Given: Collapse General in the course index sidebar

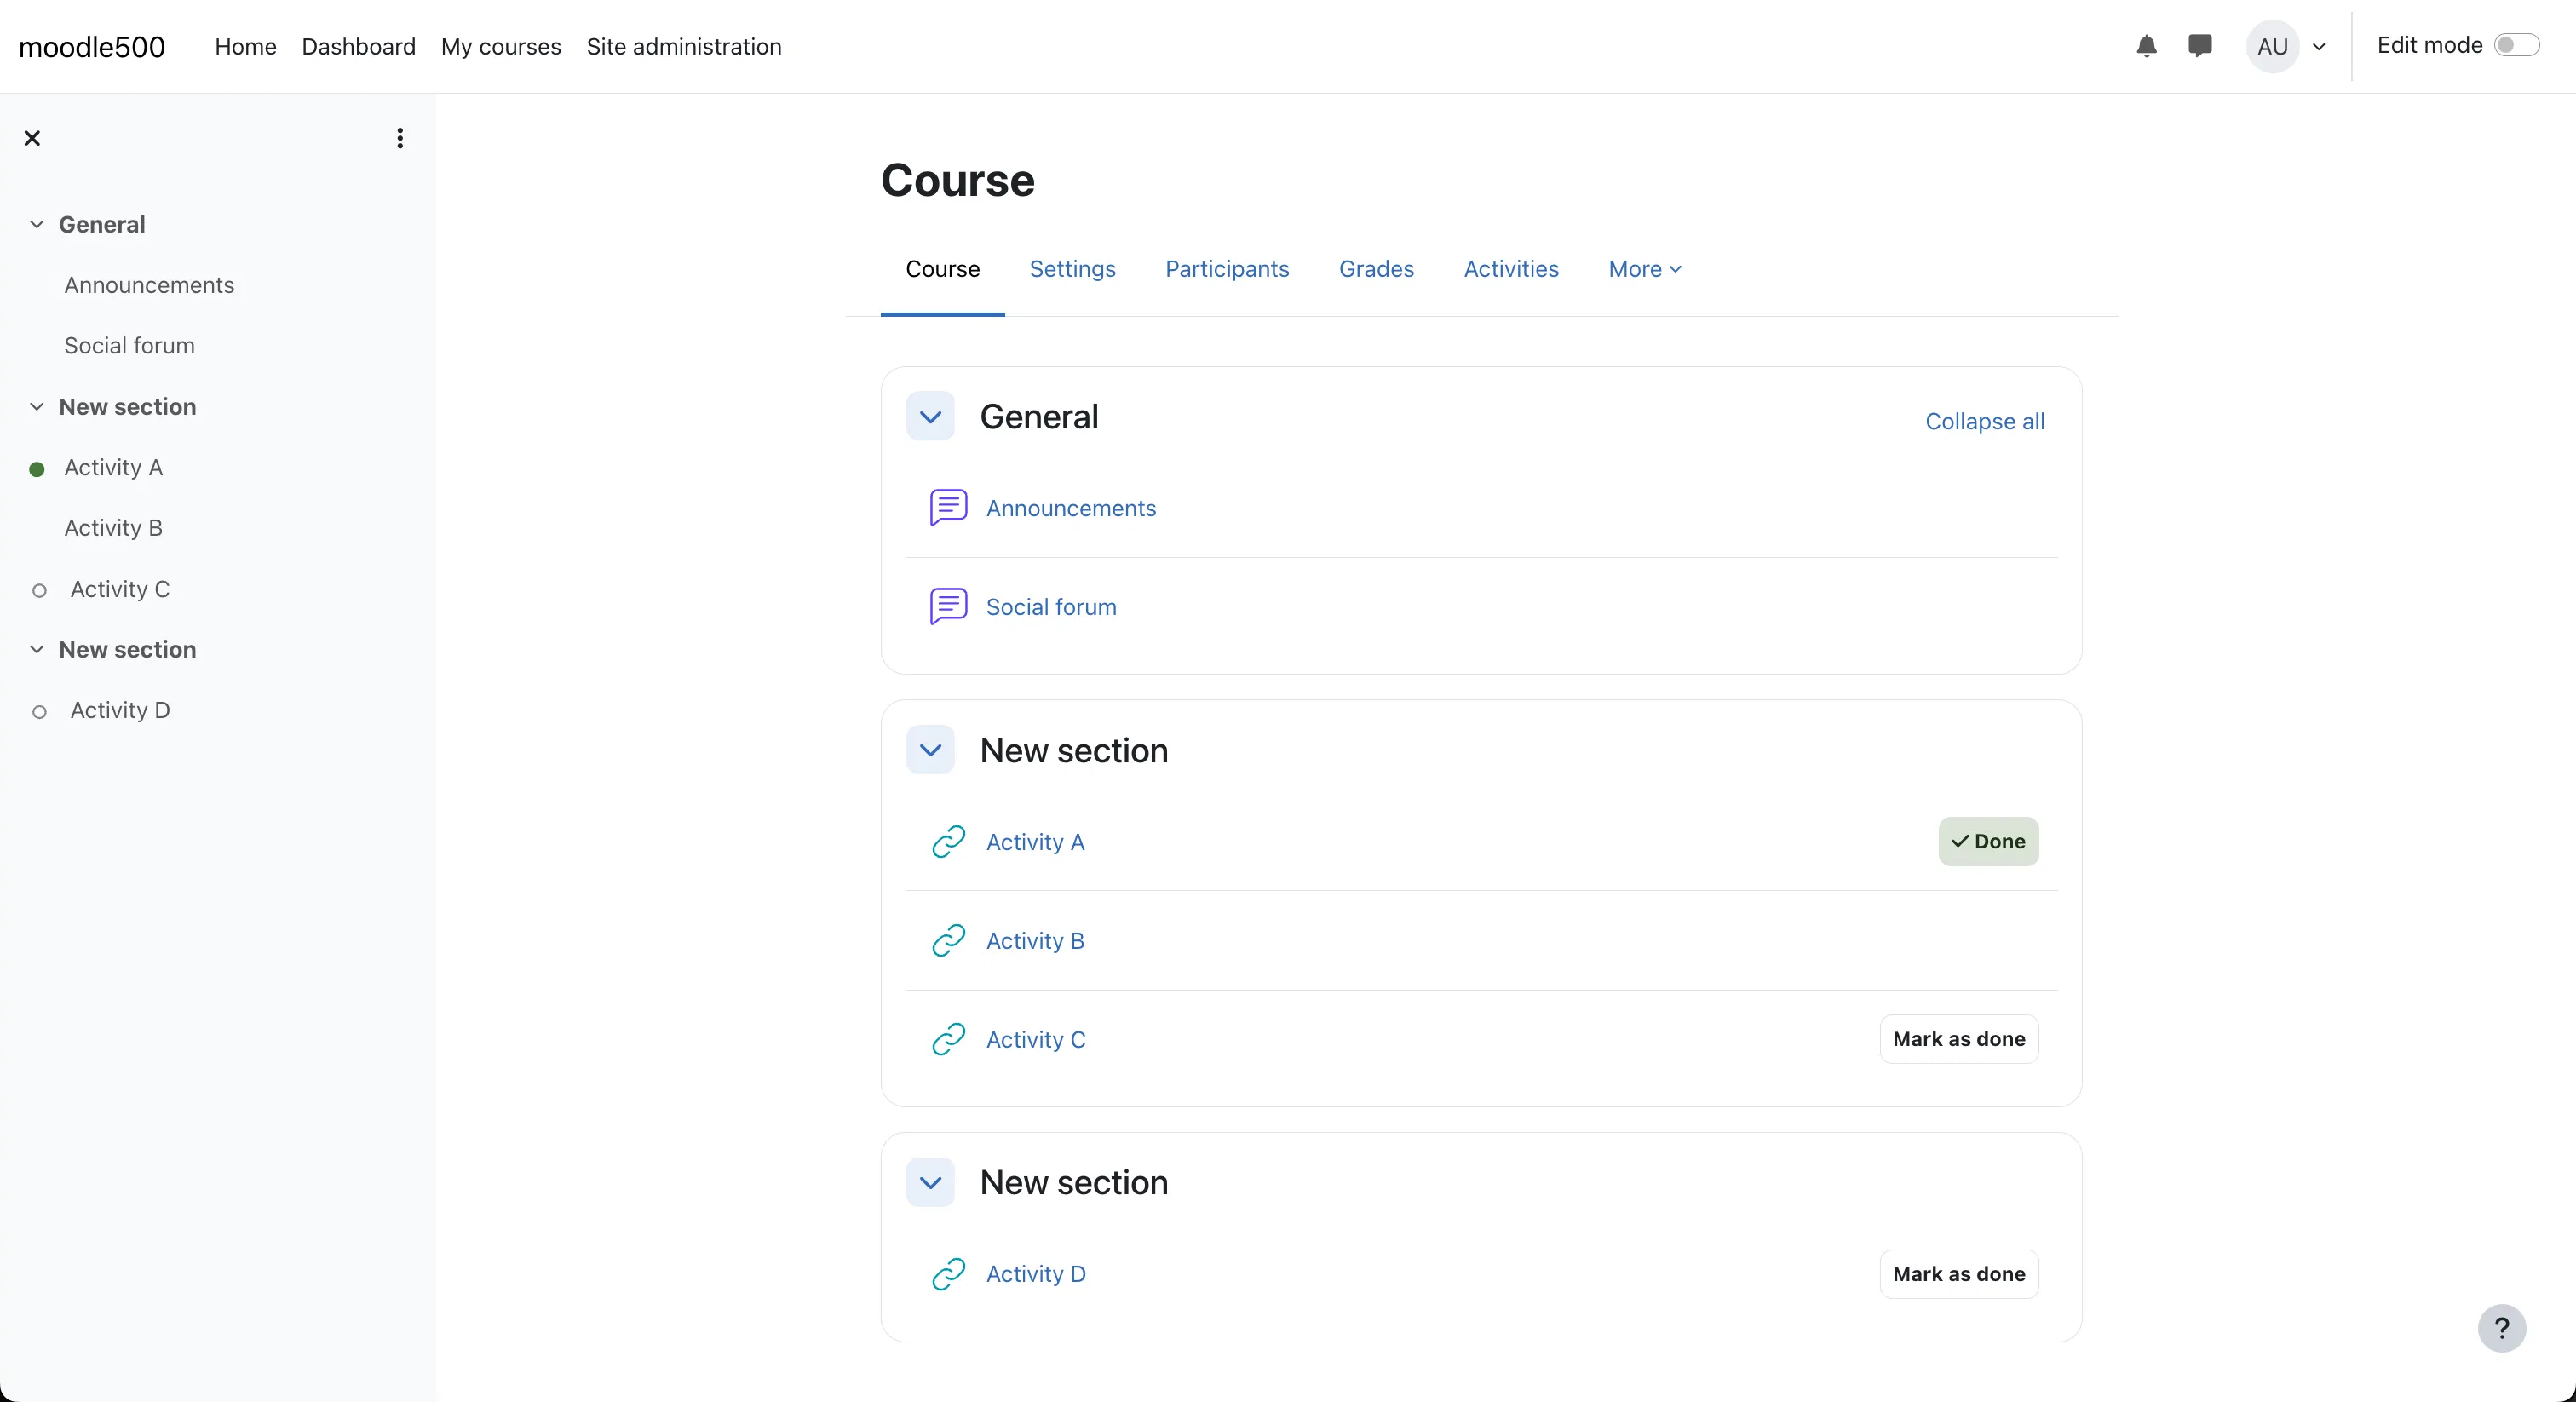Looking at the screenshot, I should coord(37,224).
